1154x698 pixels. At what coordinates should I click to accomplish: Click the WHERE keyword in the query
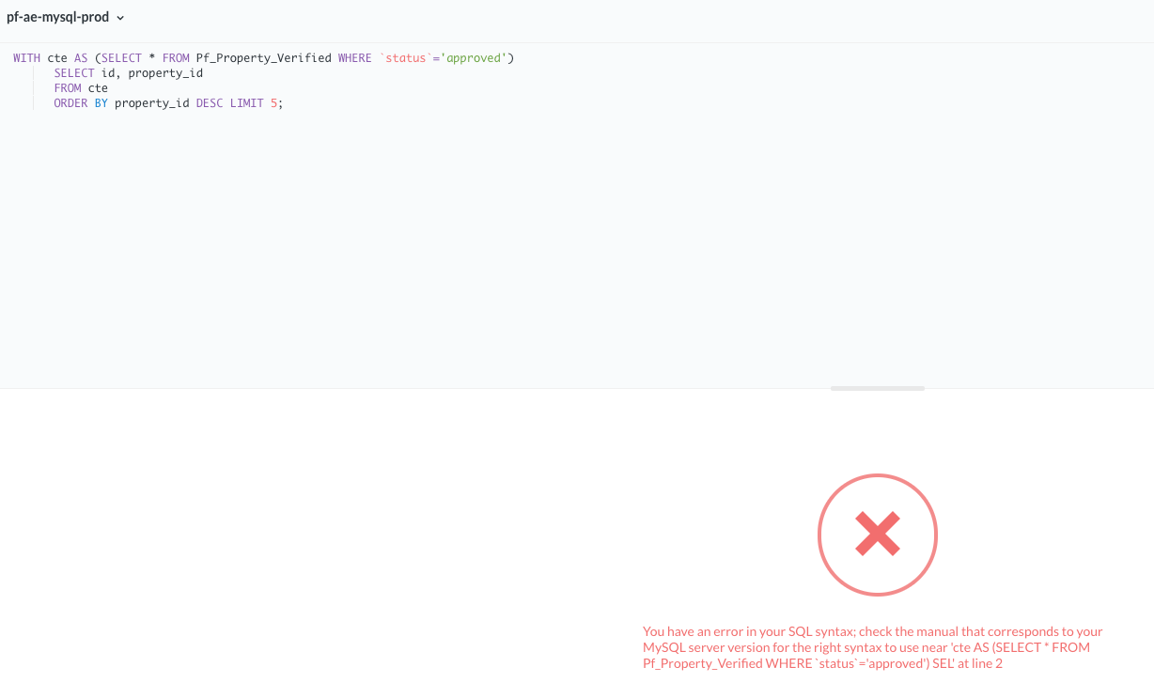[354, 58]
